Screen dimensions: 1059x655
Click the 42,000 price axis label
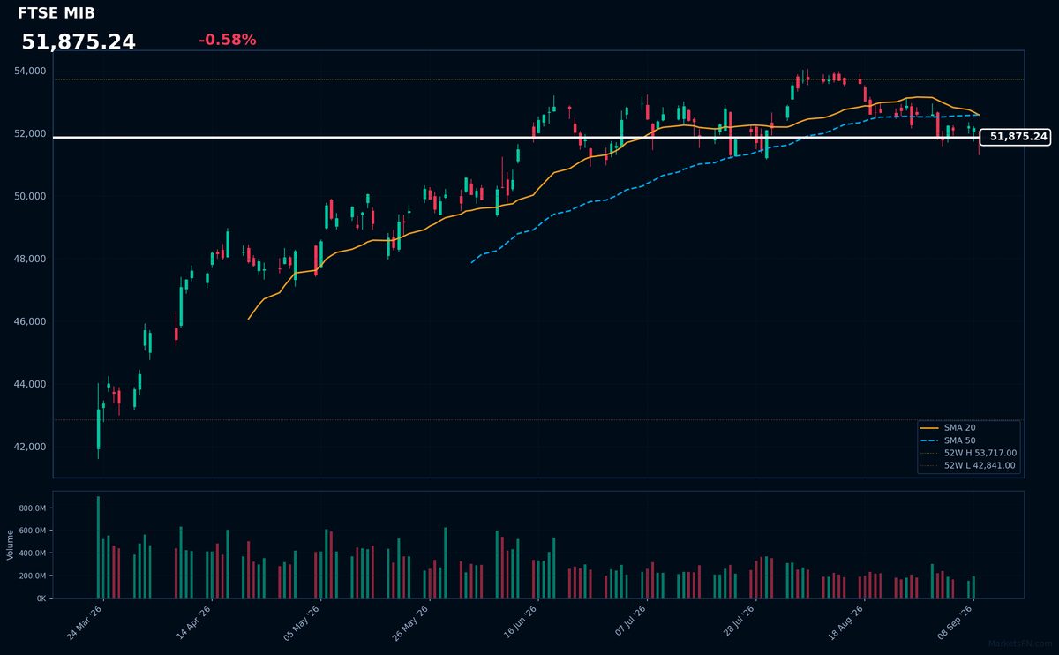tap(30, 447)
